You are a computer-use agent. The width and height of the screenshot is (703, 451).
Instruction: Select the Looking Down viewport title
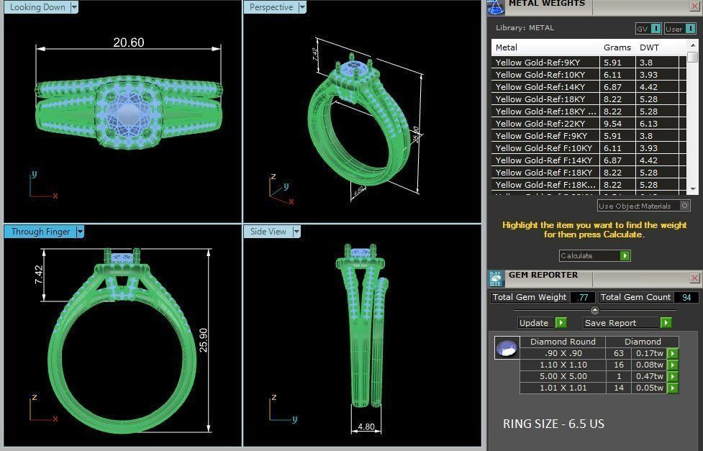pyautogui.click(x=37, y=7)
